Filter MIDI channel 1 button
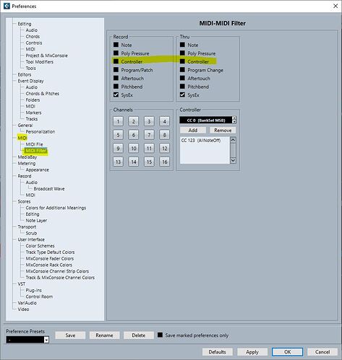This screenshot has height=360, width=342. point(118,121)
